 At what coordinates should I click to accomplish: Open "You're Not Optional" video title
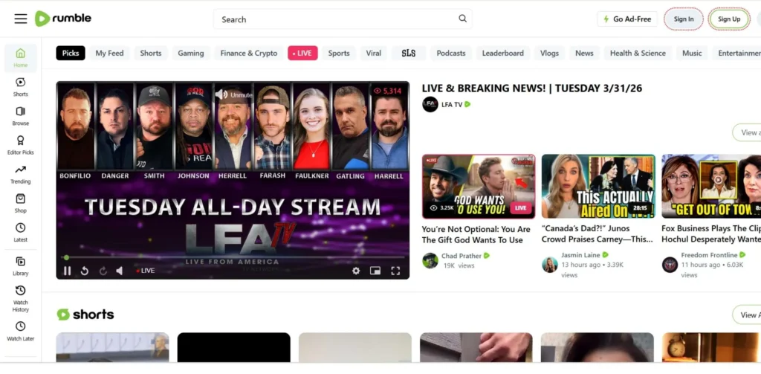(476, 234)
